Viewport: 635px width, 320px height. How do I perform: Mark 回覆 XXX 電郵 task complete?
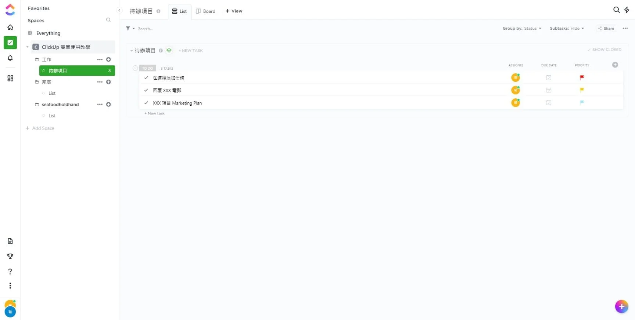[146, 90]
